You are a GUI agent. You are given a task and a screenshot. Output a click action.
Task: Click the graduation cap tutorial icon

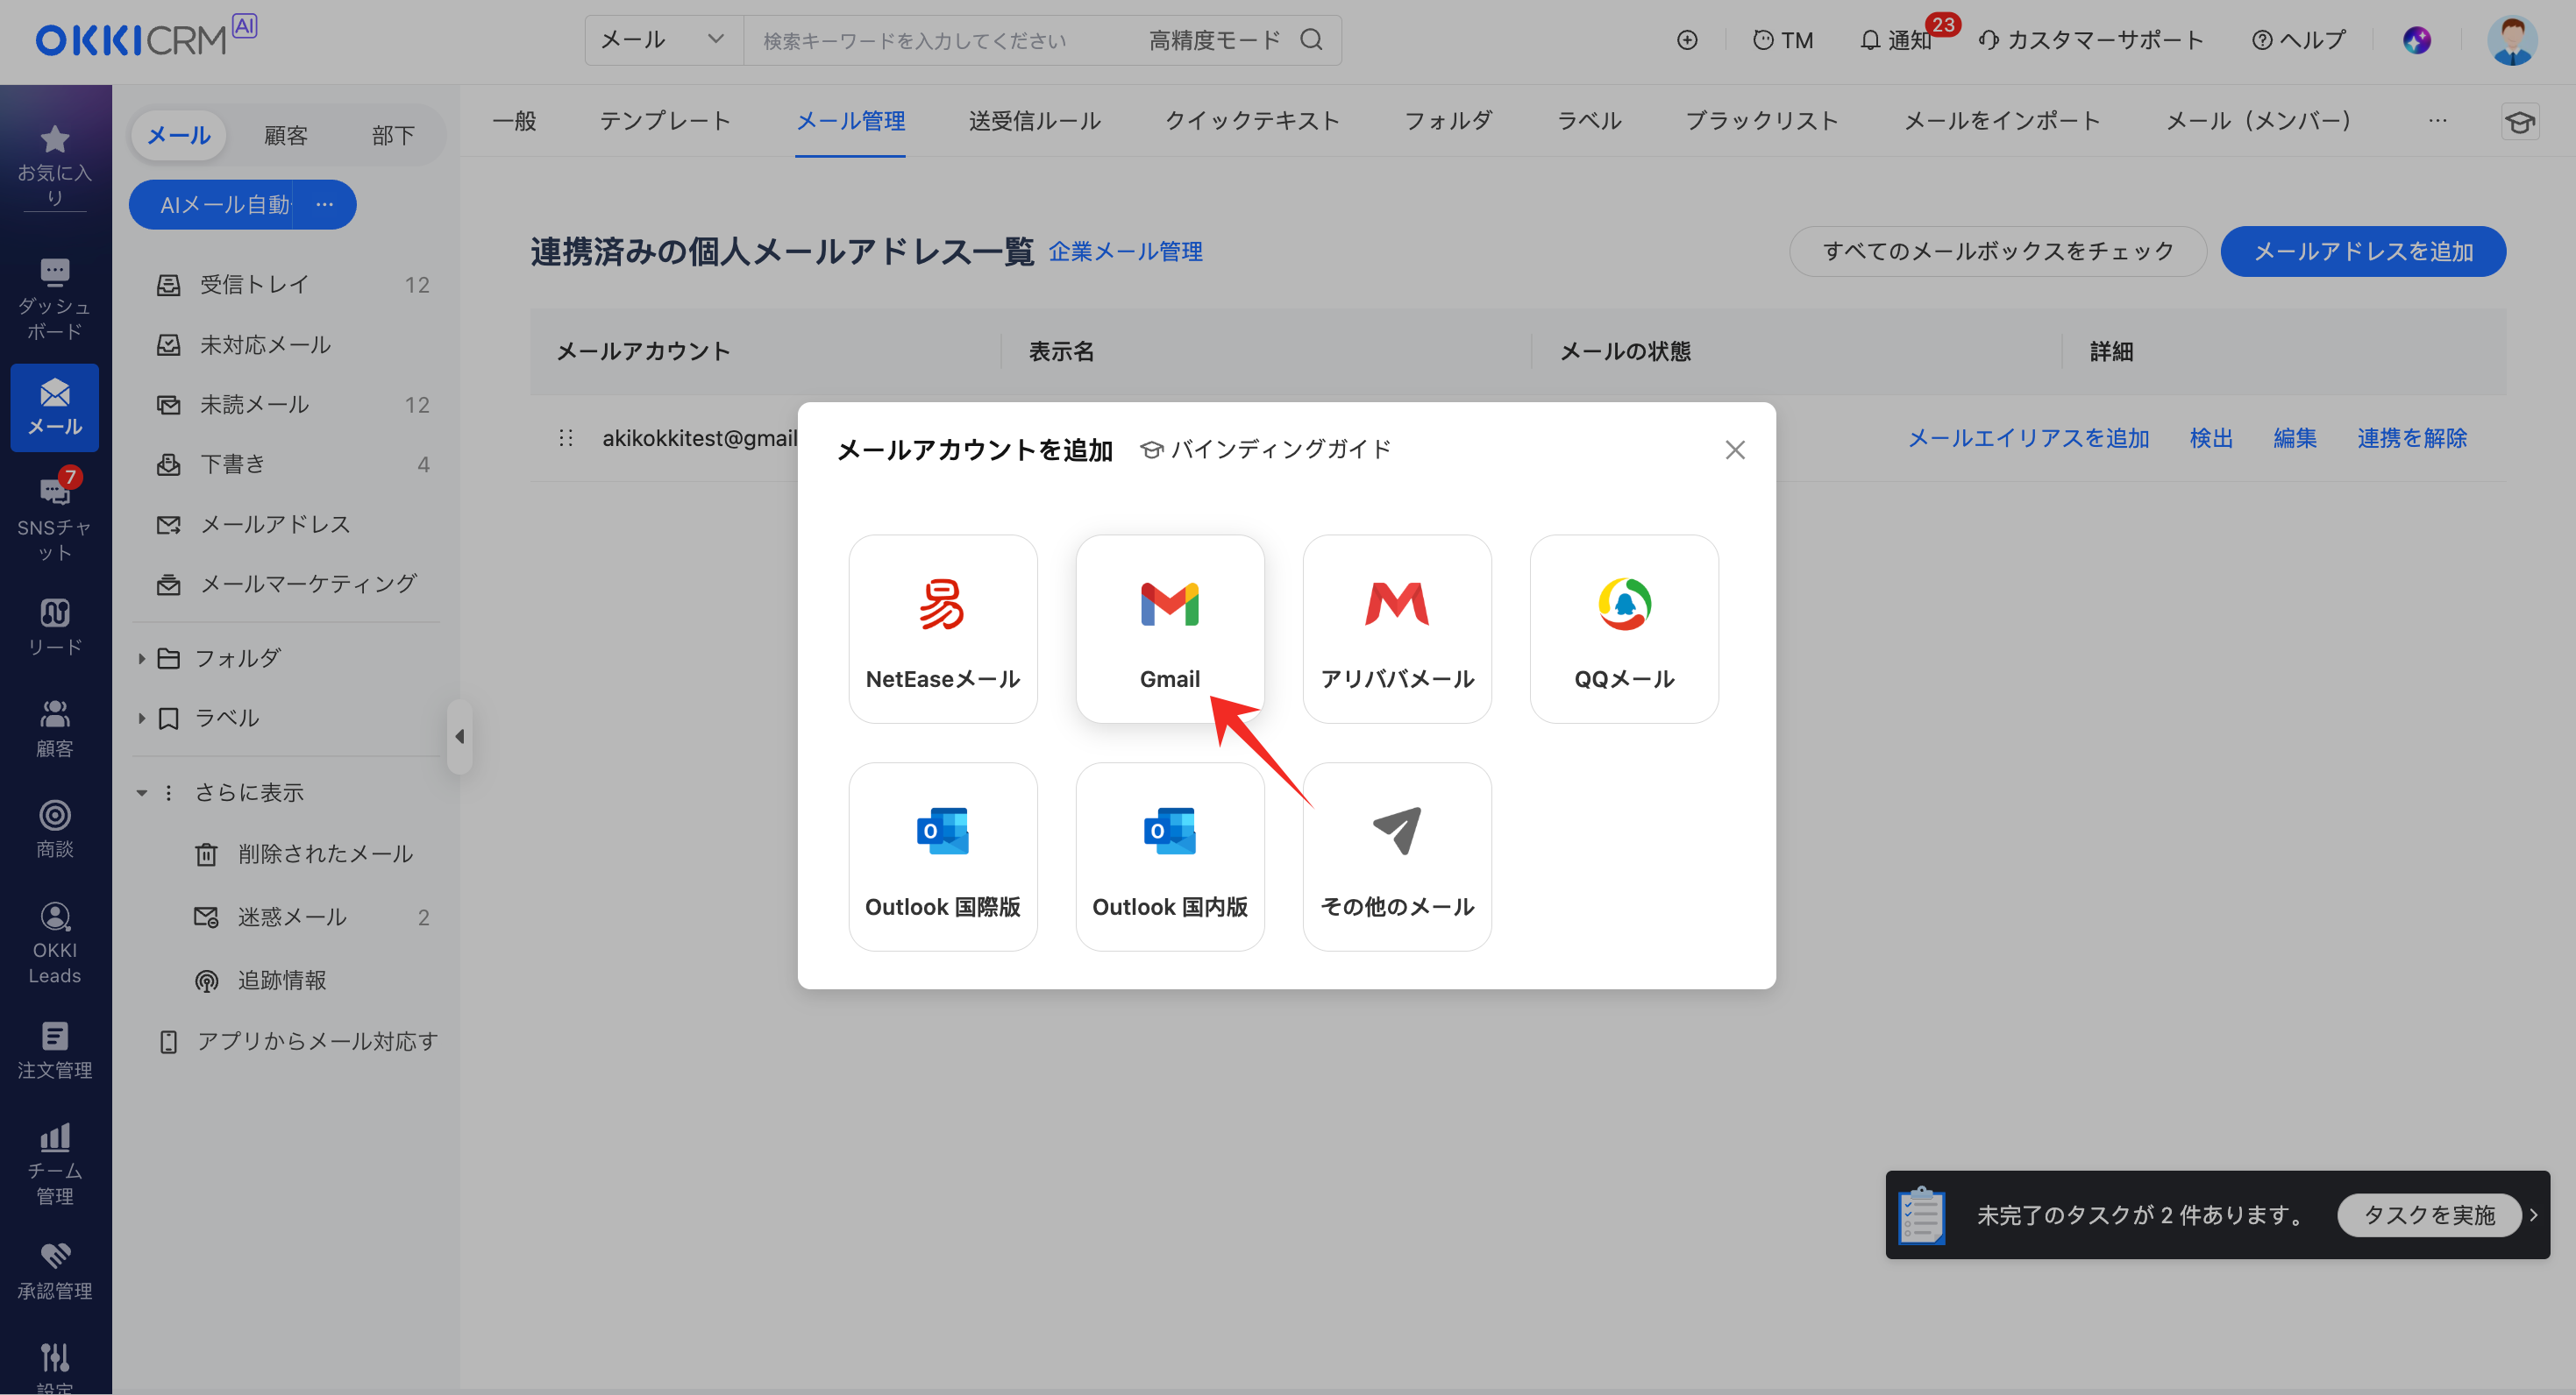coord(2519,122)
